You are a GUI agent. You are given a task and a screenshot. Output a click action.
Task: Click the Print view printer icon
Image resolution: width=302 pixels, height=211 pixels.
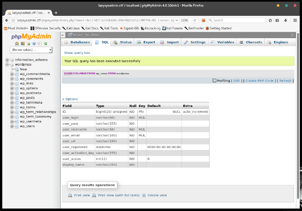pyautogui.click(x=70, y=195)
